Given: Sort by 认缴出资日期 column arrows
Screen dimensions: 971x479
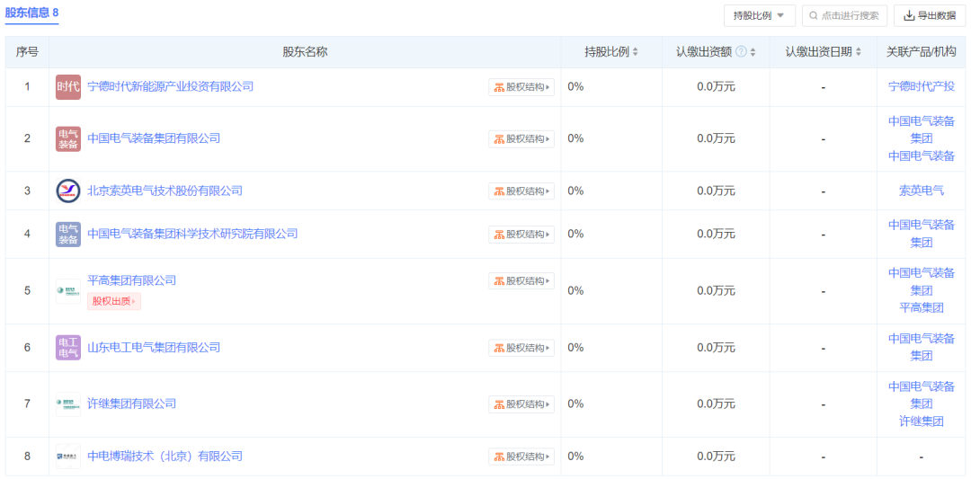Looking at the screenshot, I should coord(859,52).
